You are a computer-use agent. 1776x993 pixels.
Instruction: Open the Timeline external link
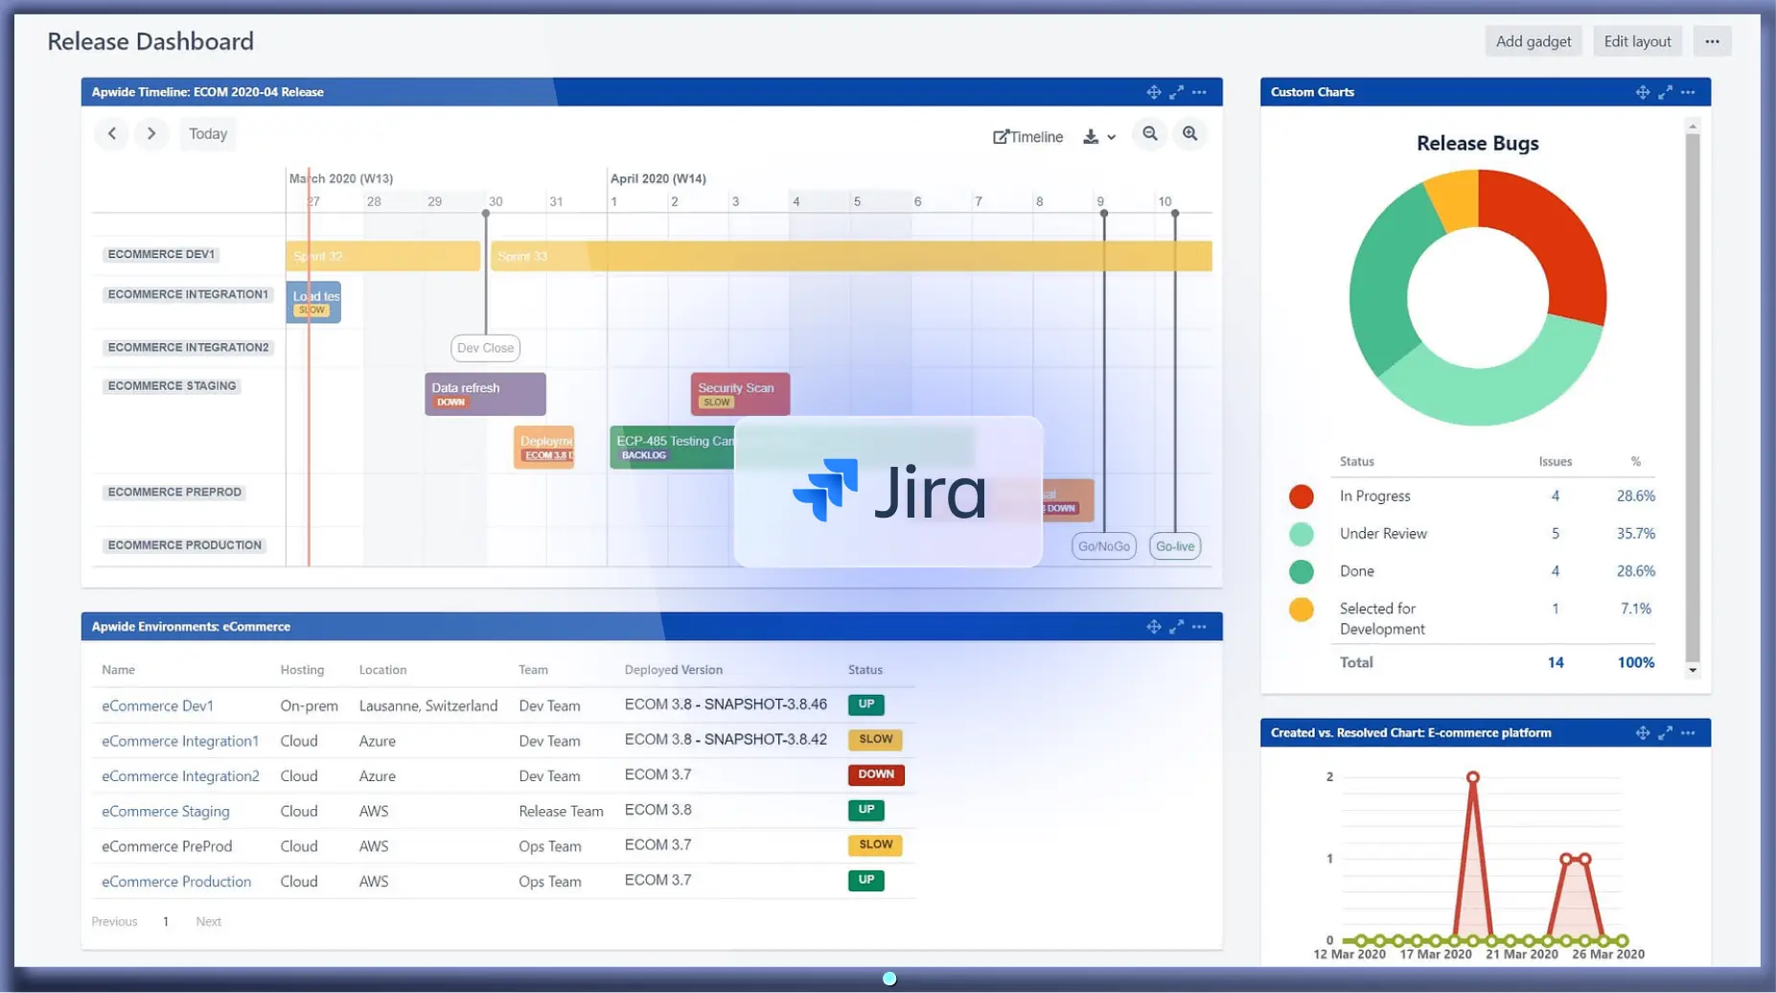click(x=1027, y=136)
